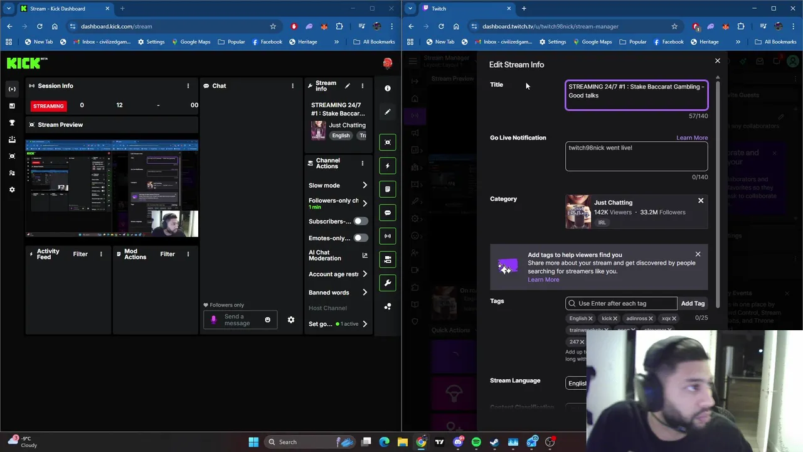The image size is (803, 452).
Task: Click Filter in Activity Feed panel
Action: tap(80, 254)
